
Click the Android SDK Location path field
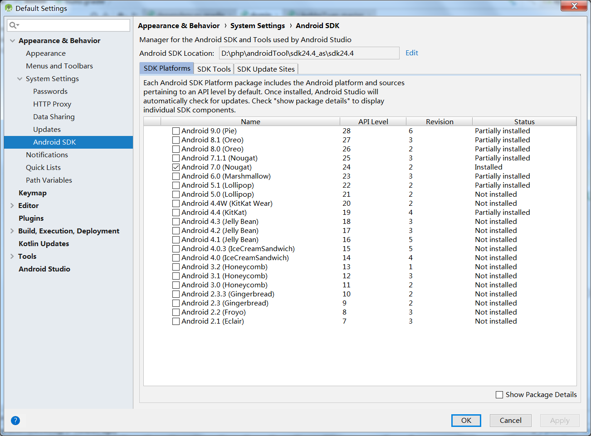pos(309,53)
